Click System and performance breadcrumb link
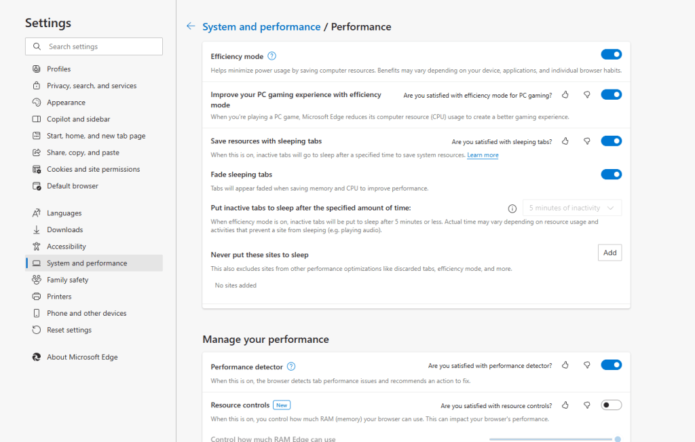 (x=261, y=26)
